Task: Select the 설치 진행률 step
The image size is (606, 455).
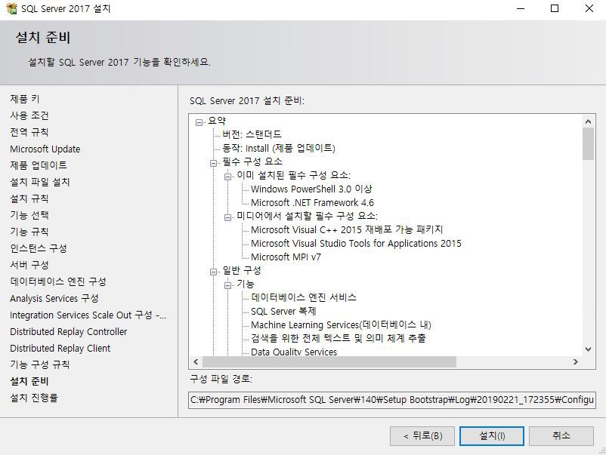Action: coord(34,398)
